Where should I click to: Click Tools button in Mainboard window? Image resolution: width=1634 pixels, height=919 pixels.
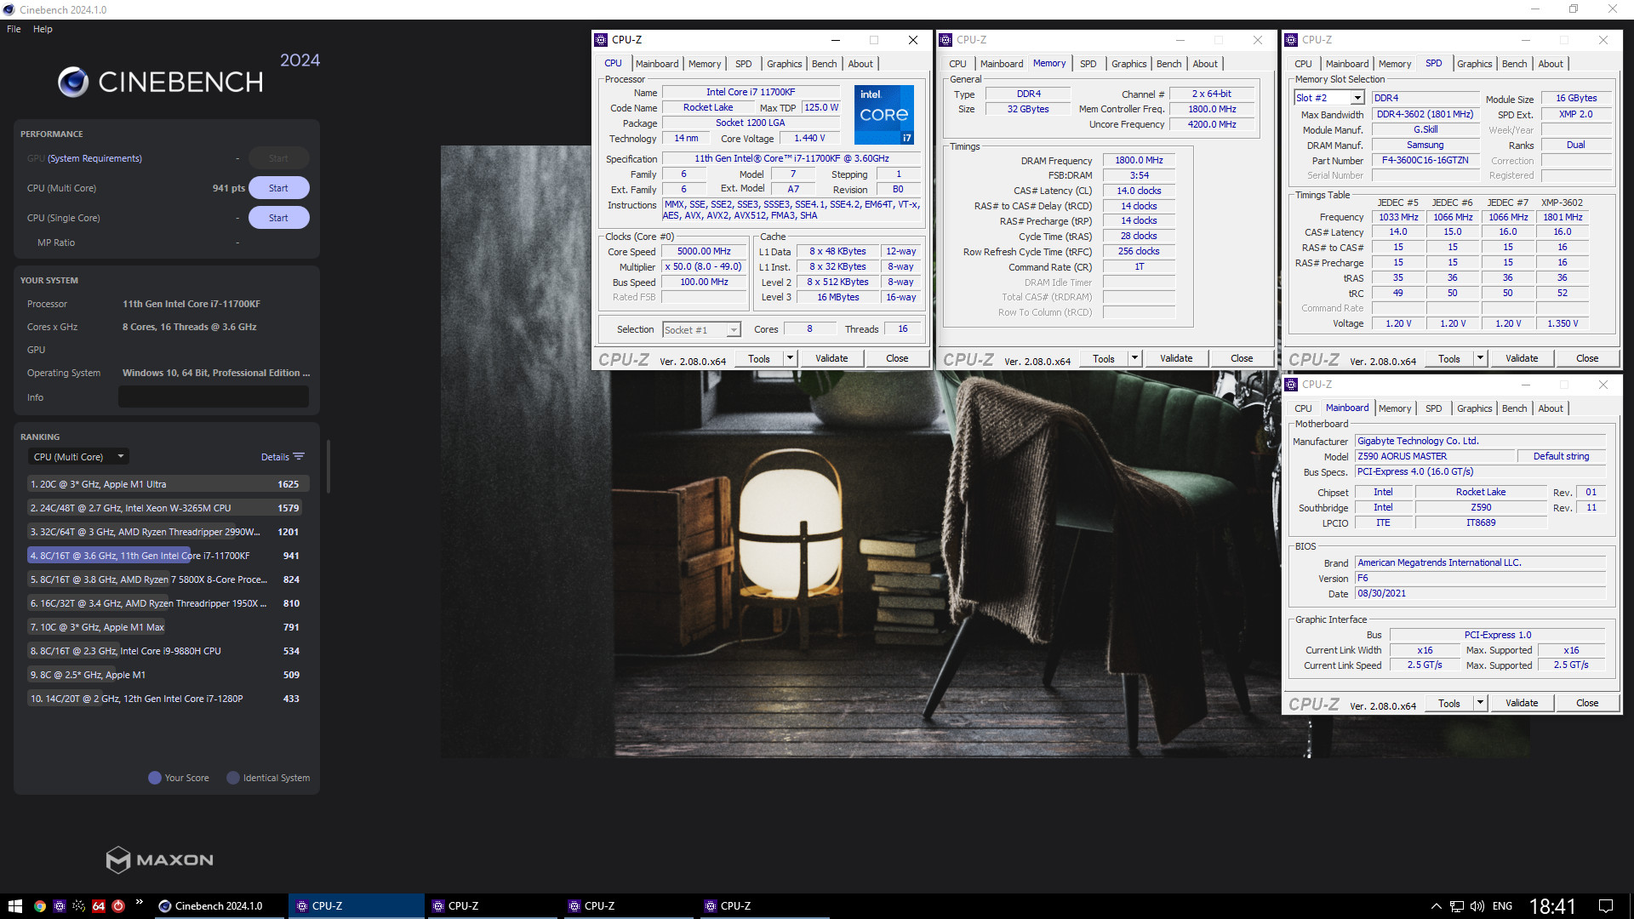coord(1449,703)
